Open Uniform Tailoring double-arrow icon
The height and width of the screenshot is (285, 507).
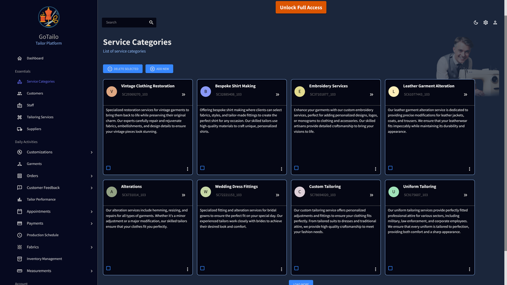coord(465,195)
